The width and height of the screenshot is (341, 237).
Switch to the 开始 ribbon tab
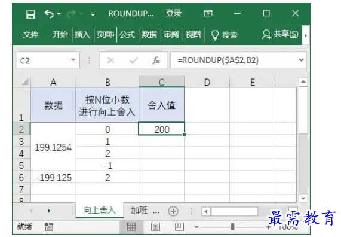tap(60, 34)
